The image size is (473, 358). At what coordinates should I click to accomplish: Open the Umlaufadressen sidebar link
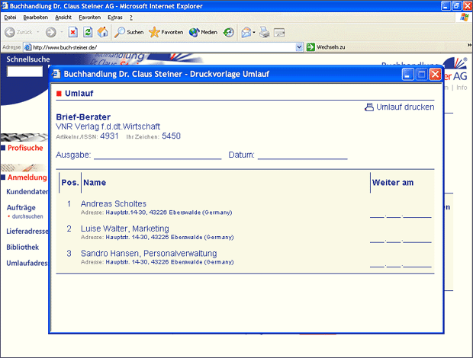27,263
